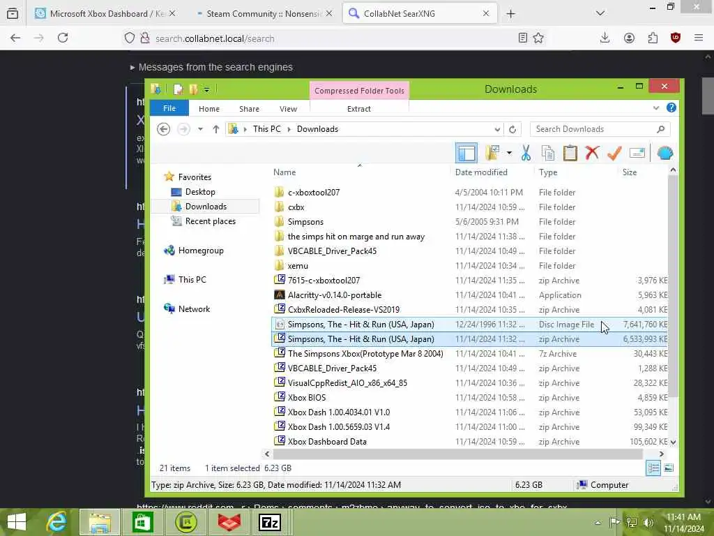714x536 pixels.
Task: Click the clipboard Paste icon
Action: [x=570, y=153]
